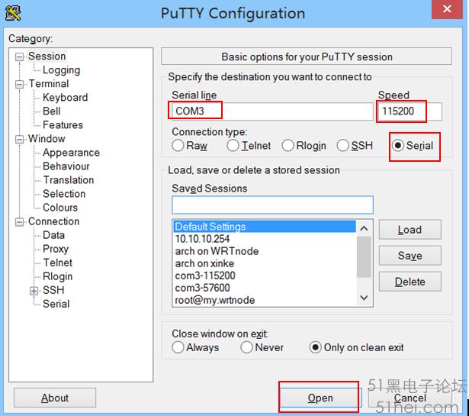The height and width of the screenshot is (416, 469).
Task: Open the Telnet category in tree
Action: tap(57, 263)
